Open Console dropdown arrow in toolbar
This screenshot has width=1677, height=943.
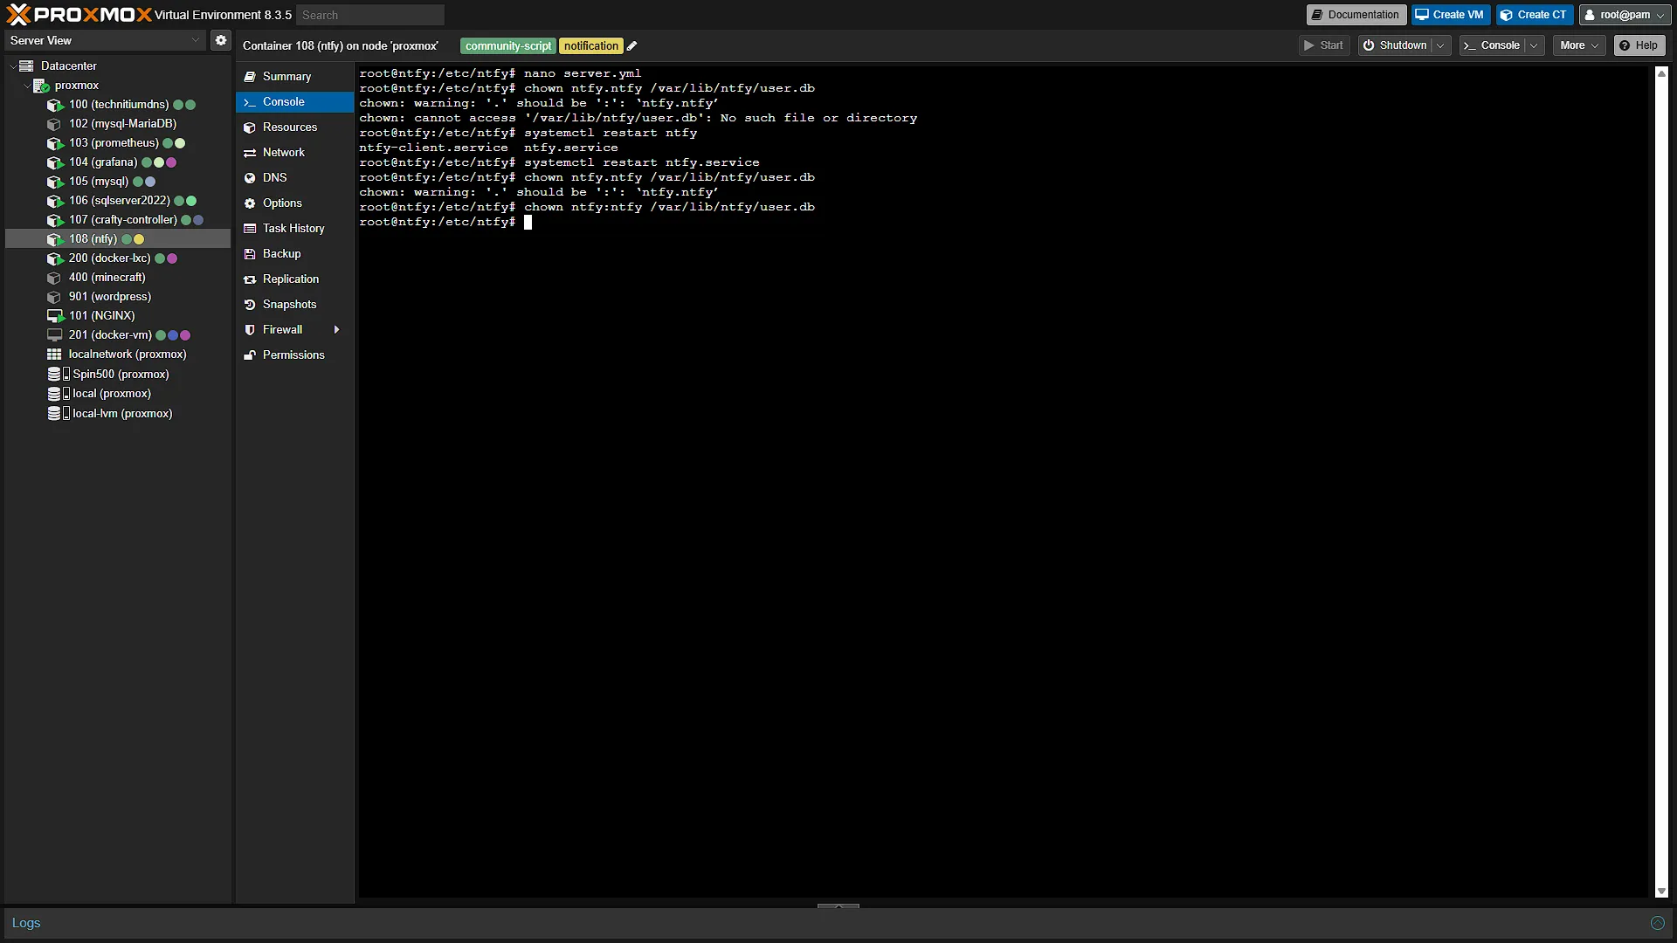pos(1534,45)
